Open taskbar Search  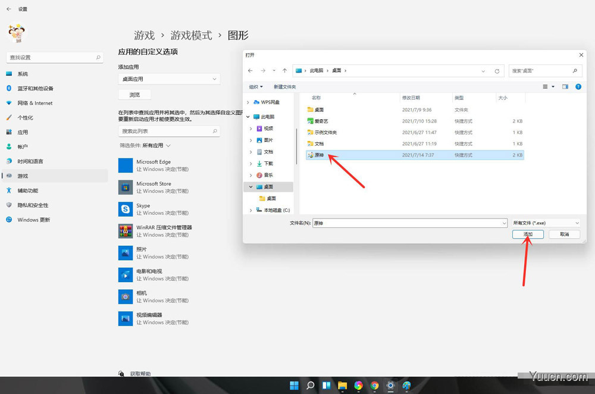pos(311,386)
